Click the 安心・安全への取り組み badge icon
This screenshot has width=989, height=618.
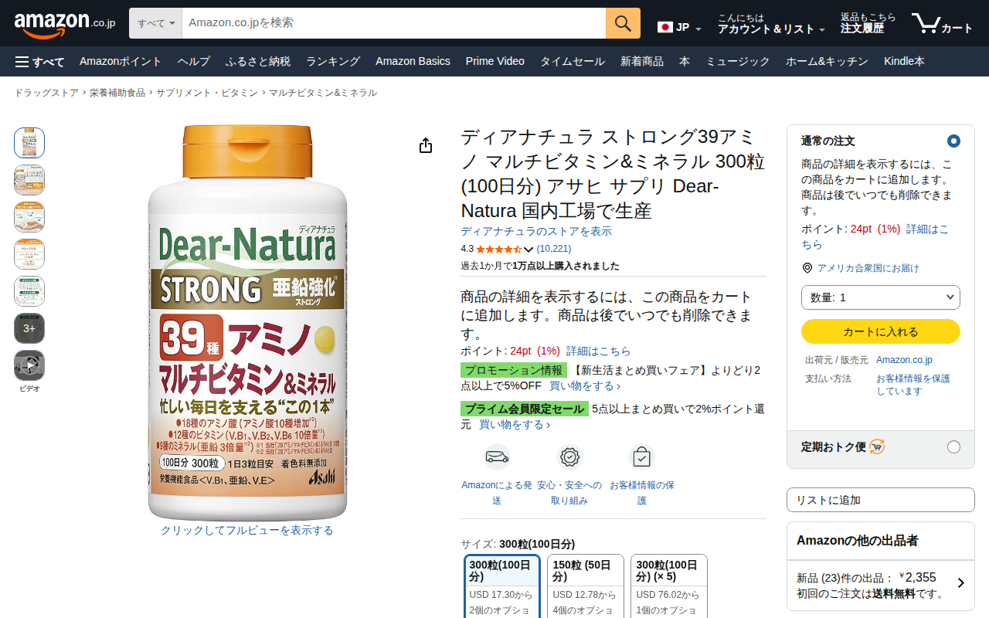click(x=569, y=457)
